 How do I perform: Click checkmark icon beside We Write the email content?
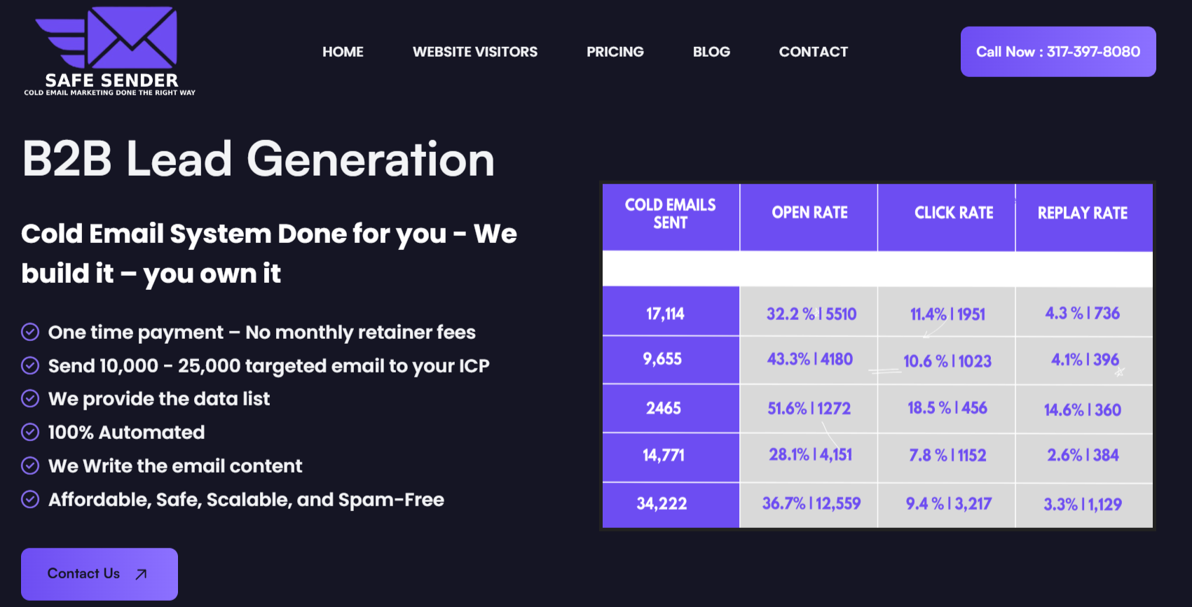(30, 466)
